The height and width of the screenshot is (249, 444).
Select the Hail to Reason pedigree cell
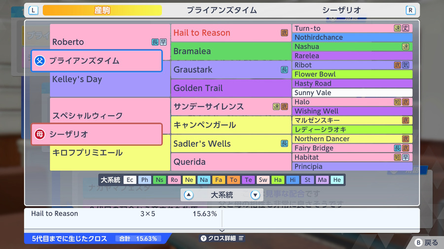point(231,33)
